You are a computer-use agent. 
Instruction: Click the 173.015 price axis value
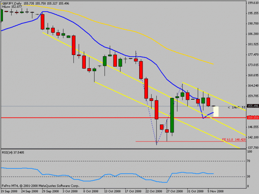click(x=253, y=65)
